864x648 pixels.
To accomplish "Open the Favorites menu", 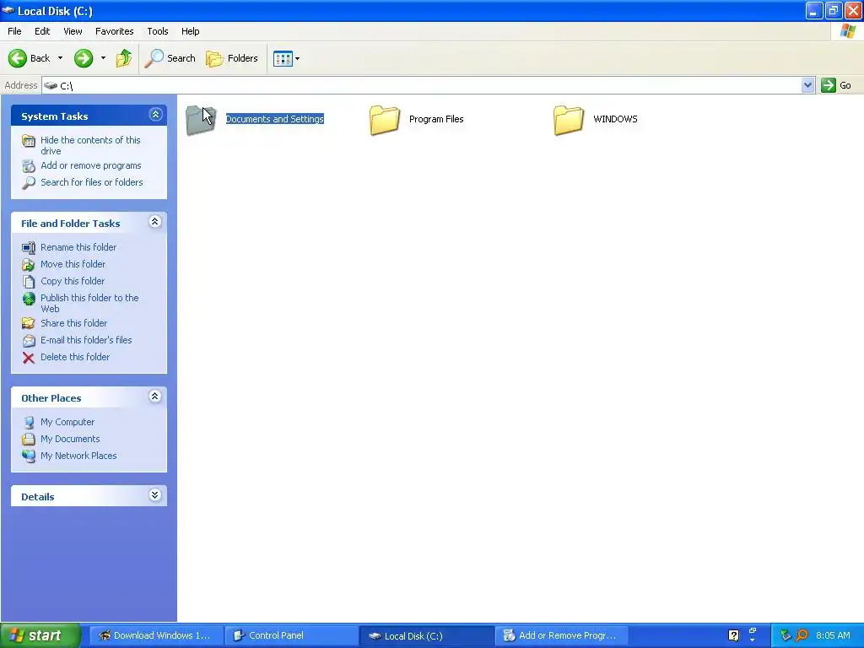I will (x=115, y=31).
